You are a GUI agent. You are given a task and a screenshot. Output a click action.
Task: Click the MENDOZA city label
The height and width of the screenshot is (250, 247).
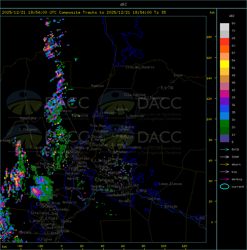72,152
